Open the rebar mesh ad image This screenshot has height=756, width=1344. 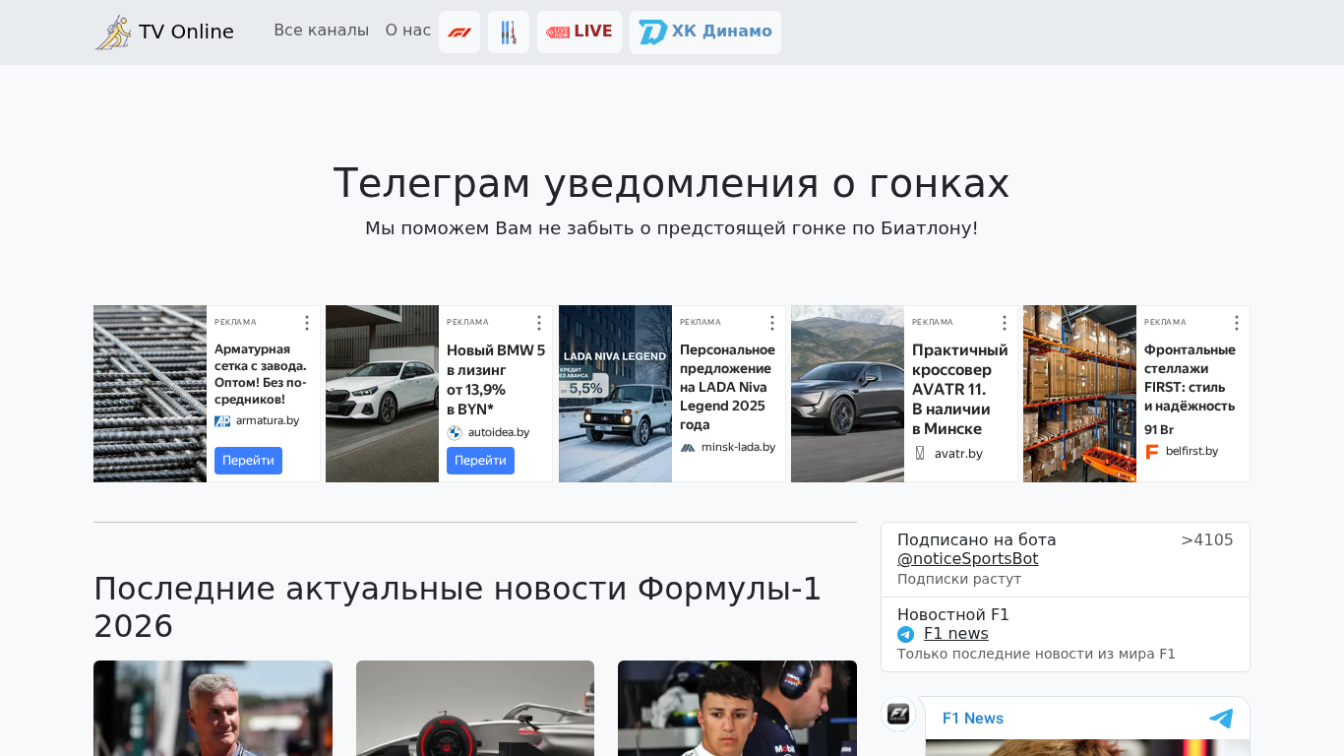[150, 394]
